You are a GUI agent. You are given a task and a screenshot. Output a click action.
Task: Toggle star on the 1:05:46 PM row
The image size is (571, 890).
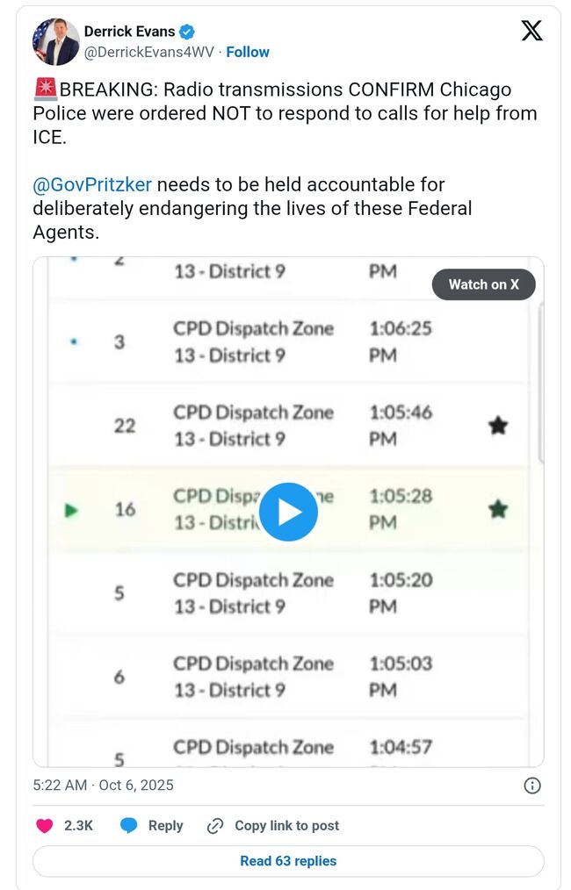point(498,426)
